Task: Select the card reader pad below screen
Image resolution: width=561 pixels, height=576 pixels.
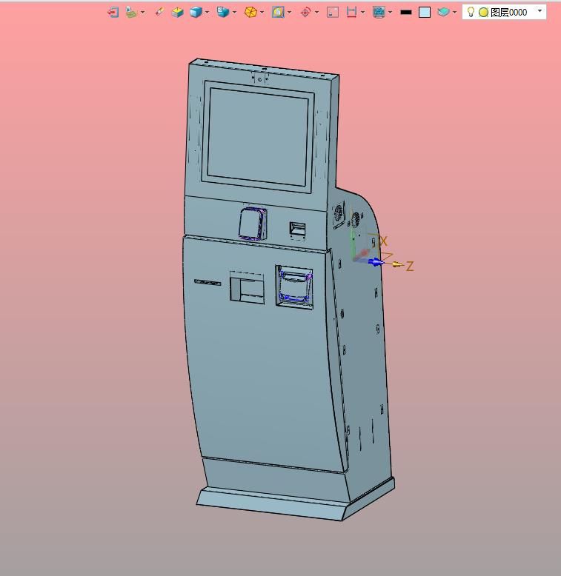Action: [x=253, y=224]
